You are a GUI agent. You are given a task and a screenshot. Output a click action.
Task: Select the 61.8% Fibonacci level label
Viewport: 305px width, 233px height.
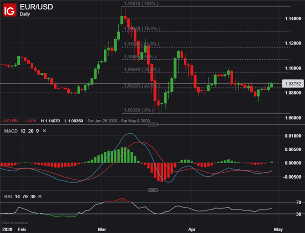pos(142,44)
